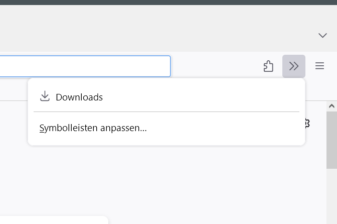
Task: Click the Downloads text label
Action: click(79, 97)
